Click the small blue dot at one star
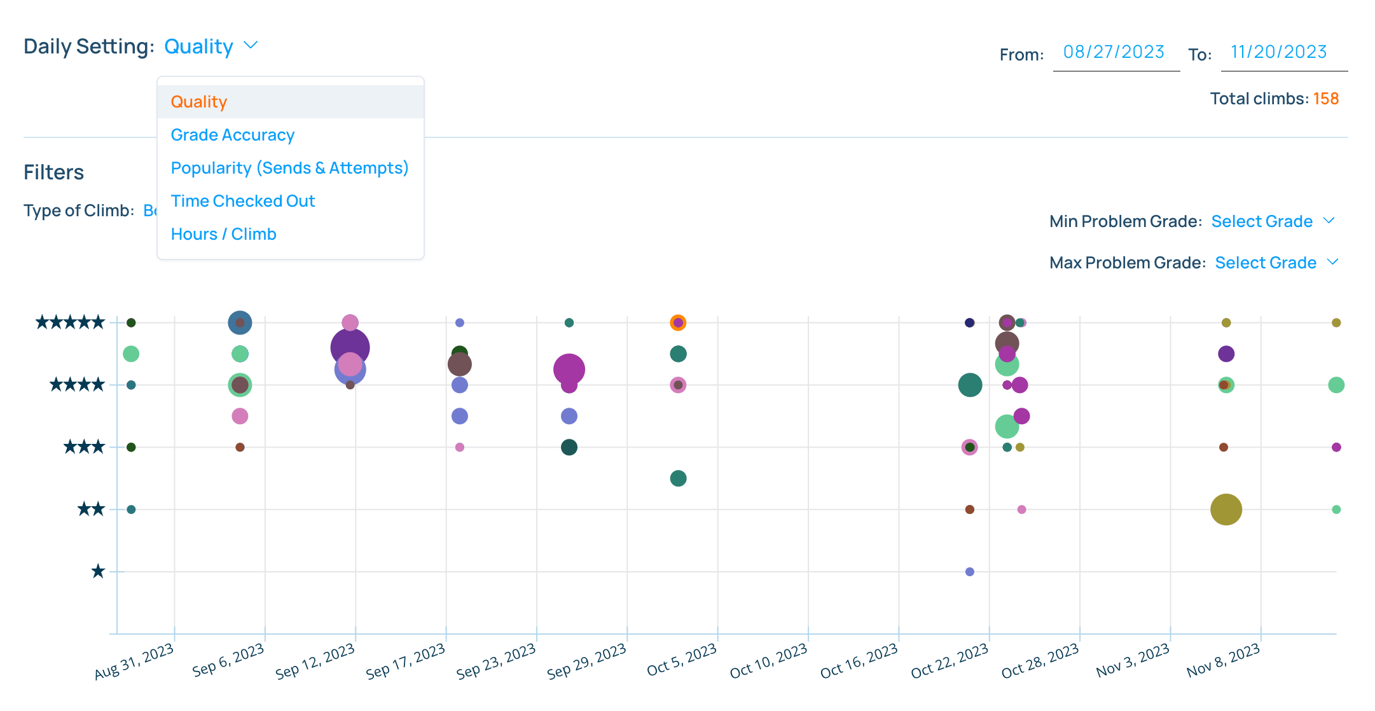Screen dimensions: 1375x711 tap(969, 572)
